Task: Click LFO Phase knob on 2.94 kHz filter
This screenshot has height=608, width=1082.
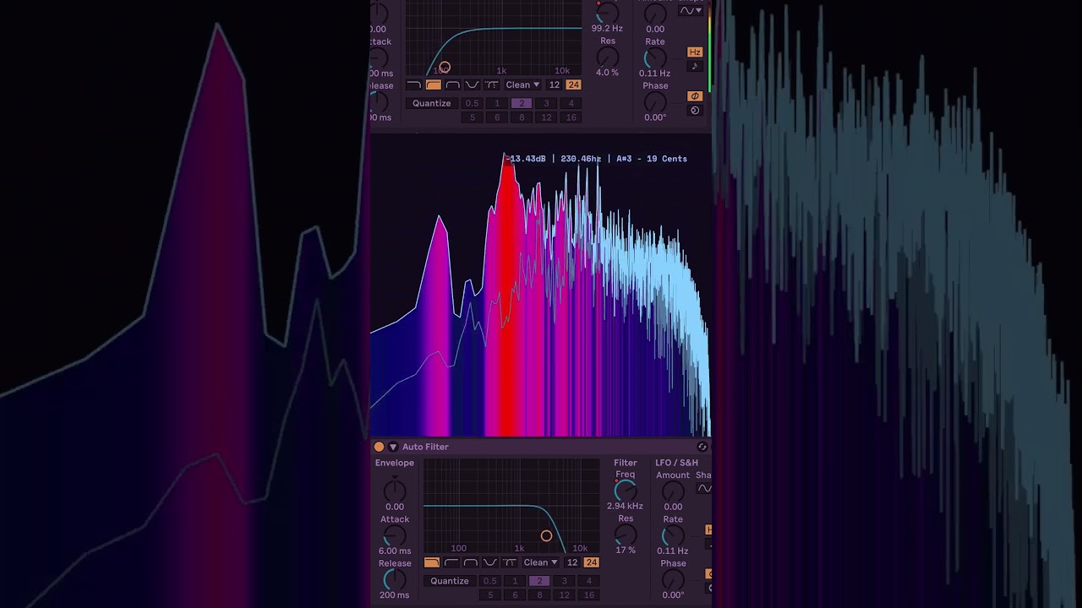Action: tap(673, 579)
